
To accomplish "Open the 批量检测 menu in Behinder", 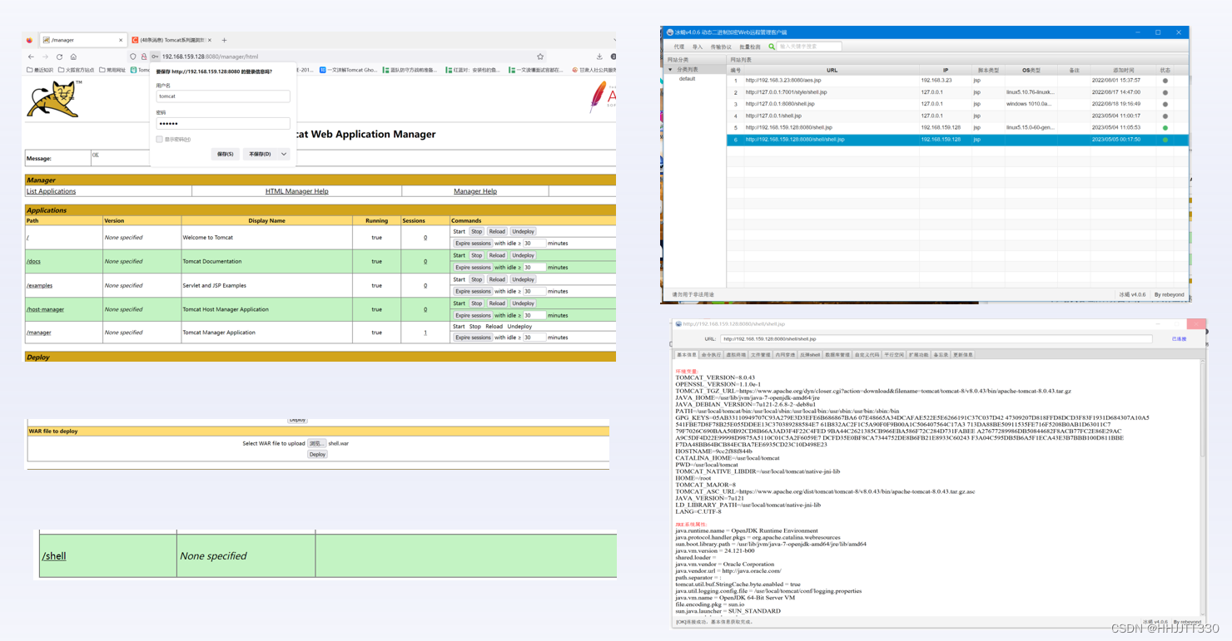I will pyautogui.click(x=749, y=47).
